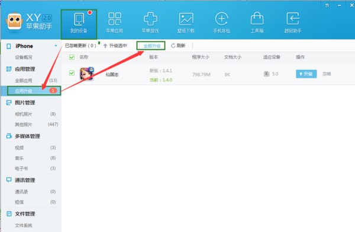This screenshot has height=232, width=355.
Task: Click the File Management (文件管理) section icon
Action: [9, 214]
